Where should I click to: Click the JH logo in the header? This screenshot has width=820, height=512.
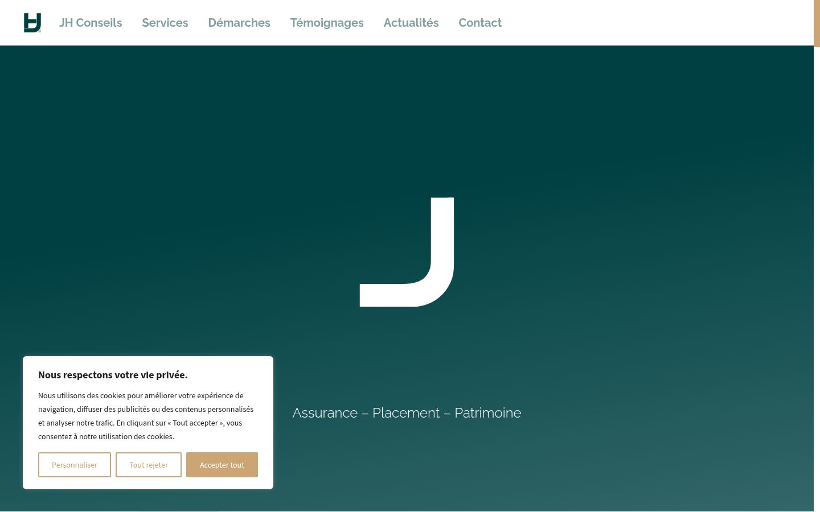coord(32,23)
